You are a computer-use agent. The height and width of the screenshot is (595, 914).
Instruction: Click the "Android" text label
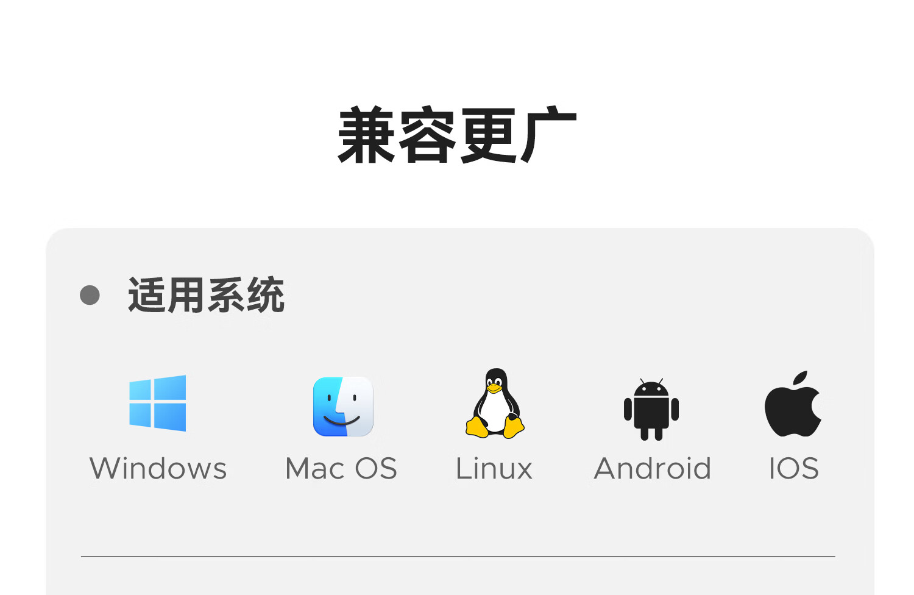(x=653, y=469)
